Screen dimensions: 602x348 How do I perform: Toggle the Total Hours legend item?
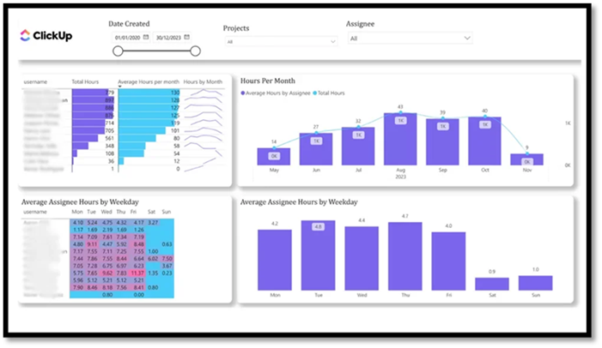click(x=331, y=93)
